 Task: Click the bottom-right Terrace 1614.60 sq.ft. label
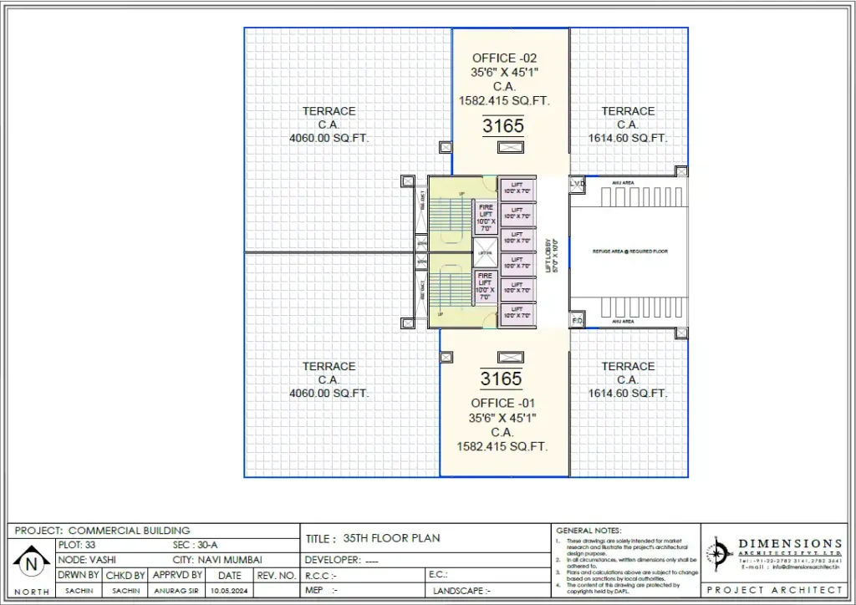(628, 379)
